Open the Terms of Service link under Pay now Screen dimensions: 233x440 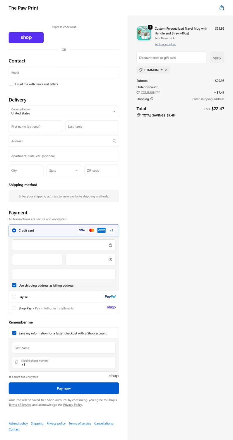[x=20, y=405]
